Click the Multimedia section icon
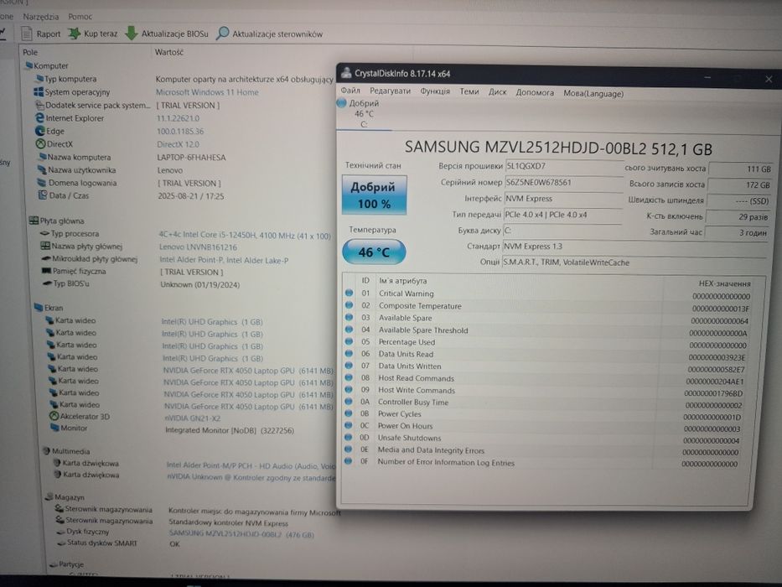Image resolution: width=782 pixels, height=587 pixels. coord(46,451)
